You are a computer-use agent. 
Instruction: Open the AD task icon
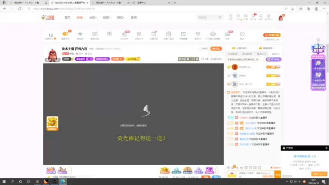95,35
